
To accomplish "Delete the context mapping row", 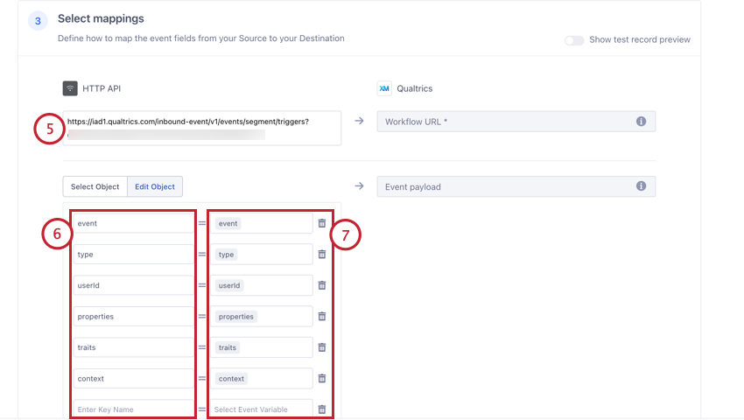I will pos(322,379).
